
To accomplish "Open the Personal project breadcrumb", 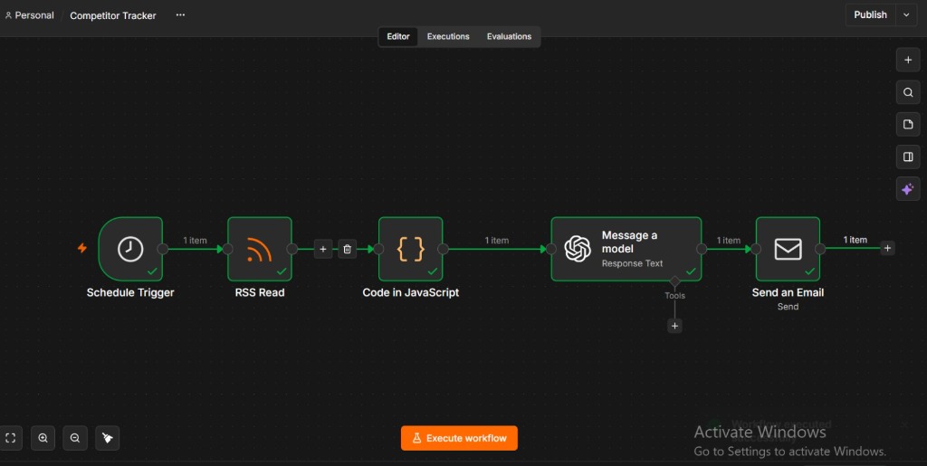I will pyautogui.click(x=30, y=15).
